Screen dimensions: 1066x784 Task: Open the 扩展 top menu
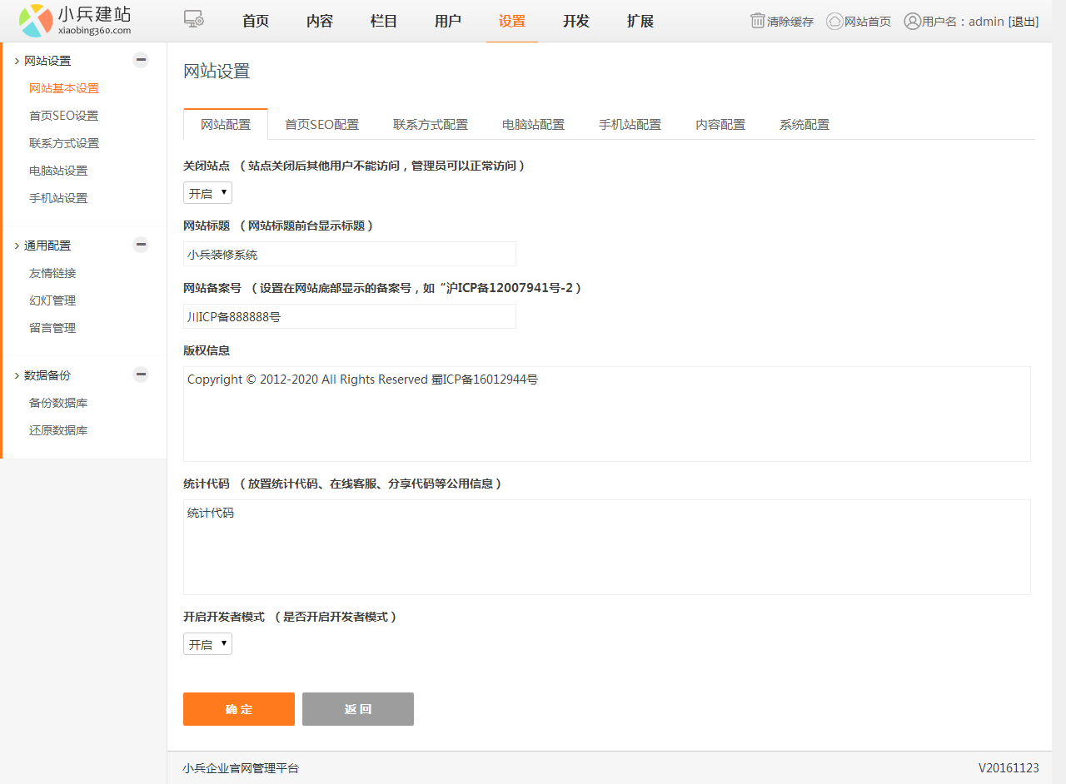click(x=640, y=21)
